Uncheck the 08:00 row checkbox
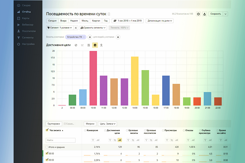 coord(47,153)
